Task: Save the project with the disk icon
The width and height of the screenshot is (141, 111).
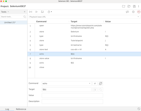Action: (x=134, y=6)
